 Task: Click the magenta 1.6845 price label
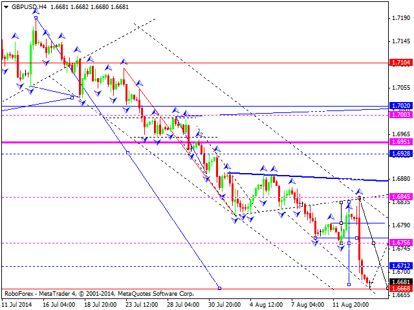click(401, 196)
